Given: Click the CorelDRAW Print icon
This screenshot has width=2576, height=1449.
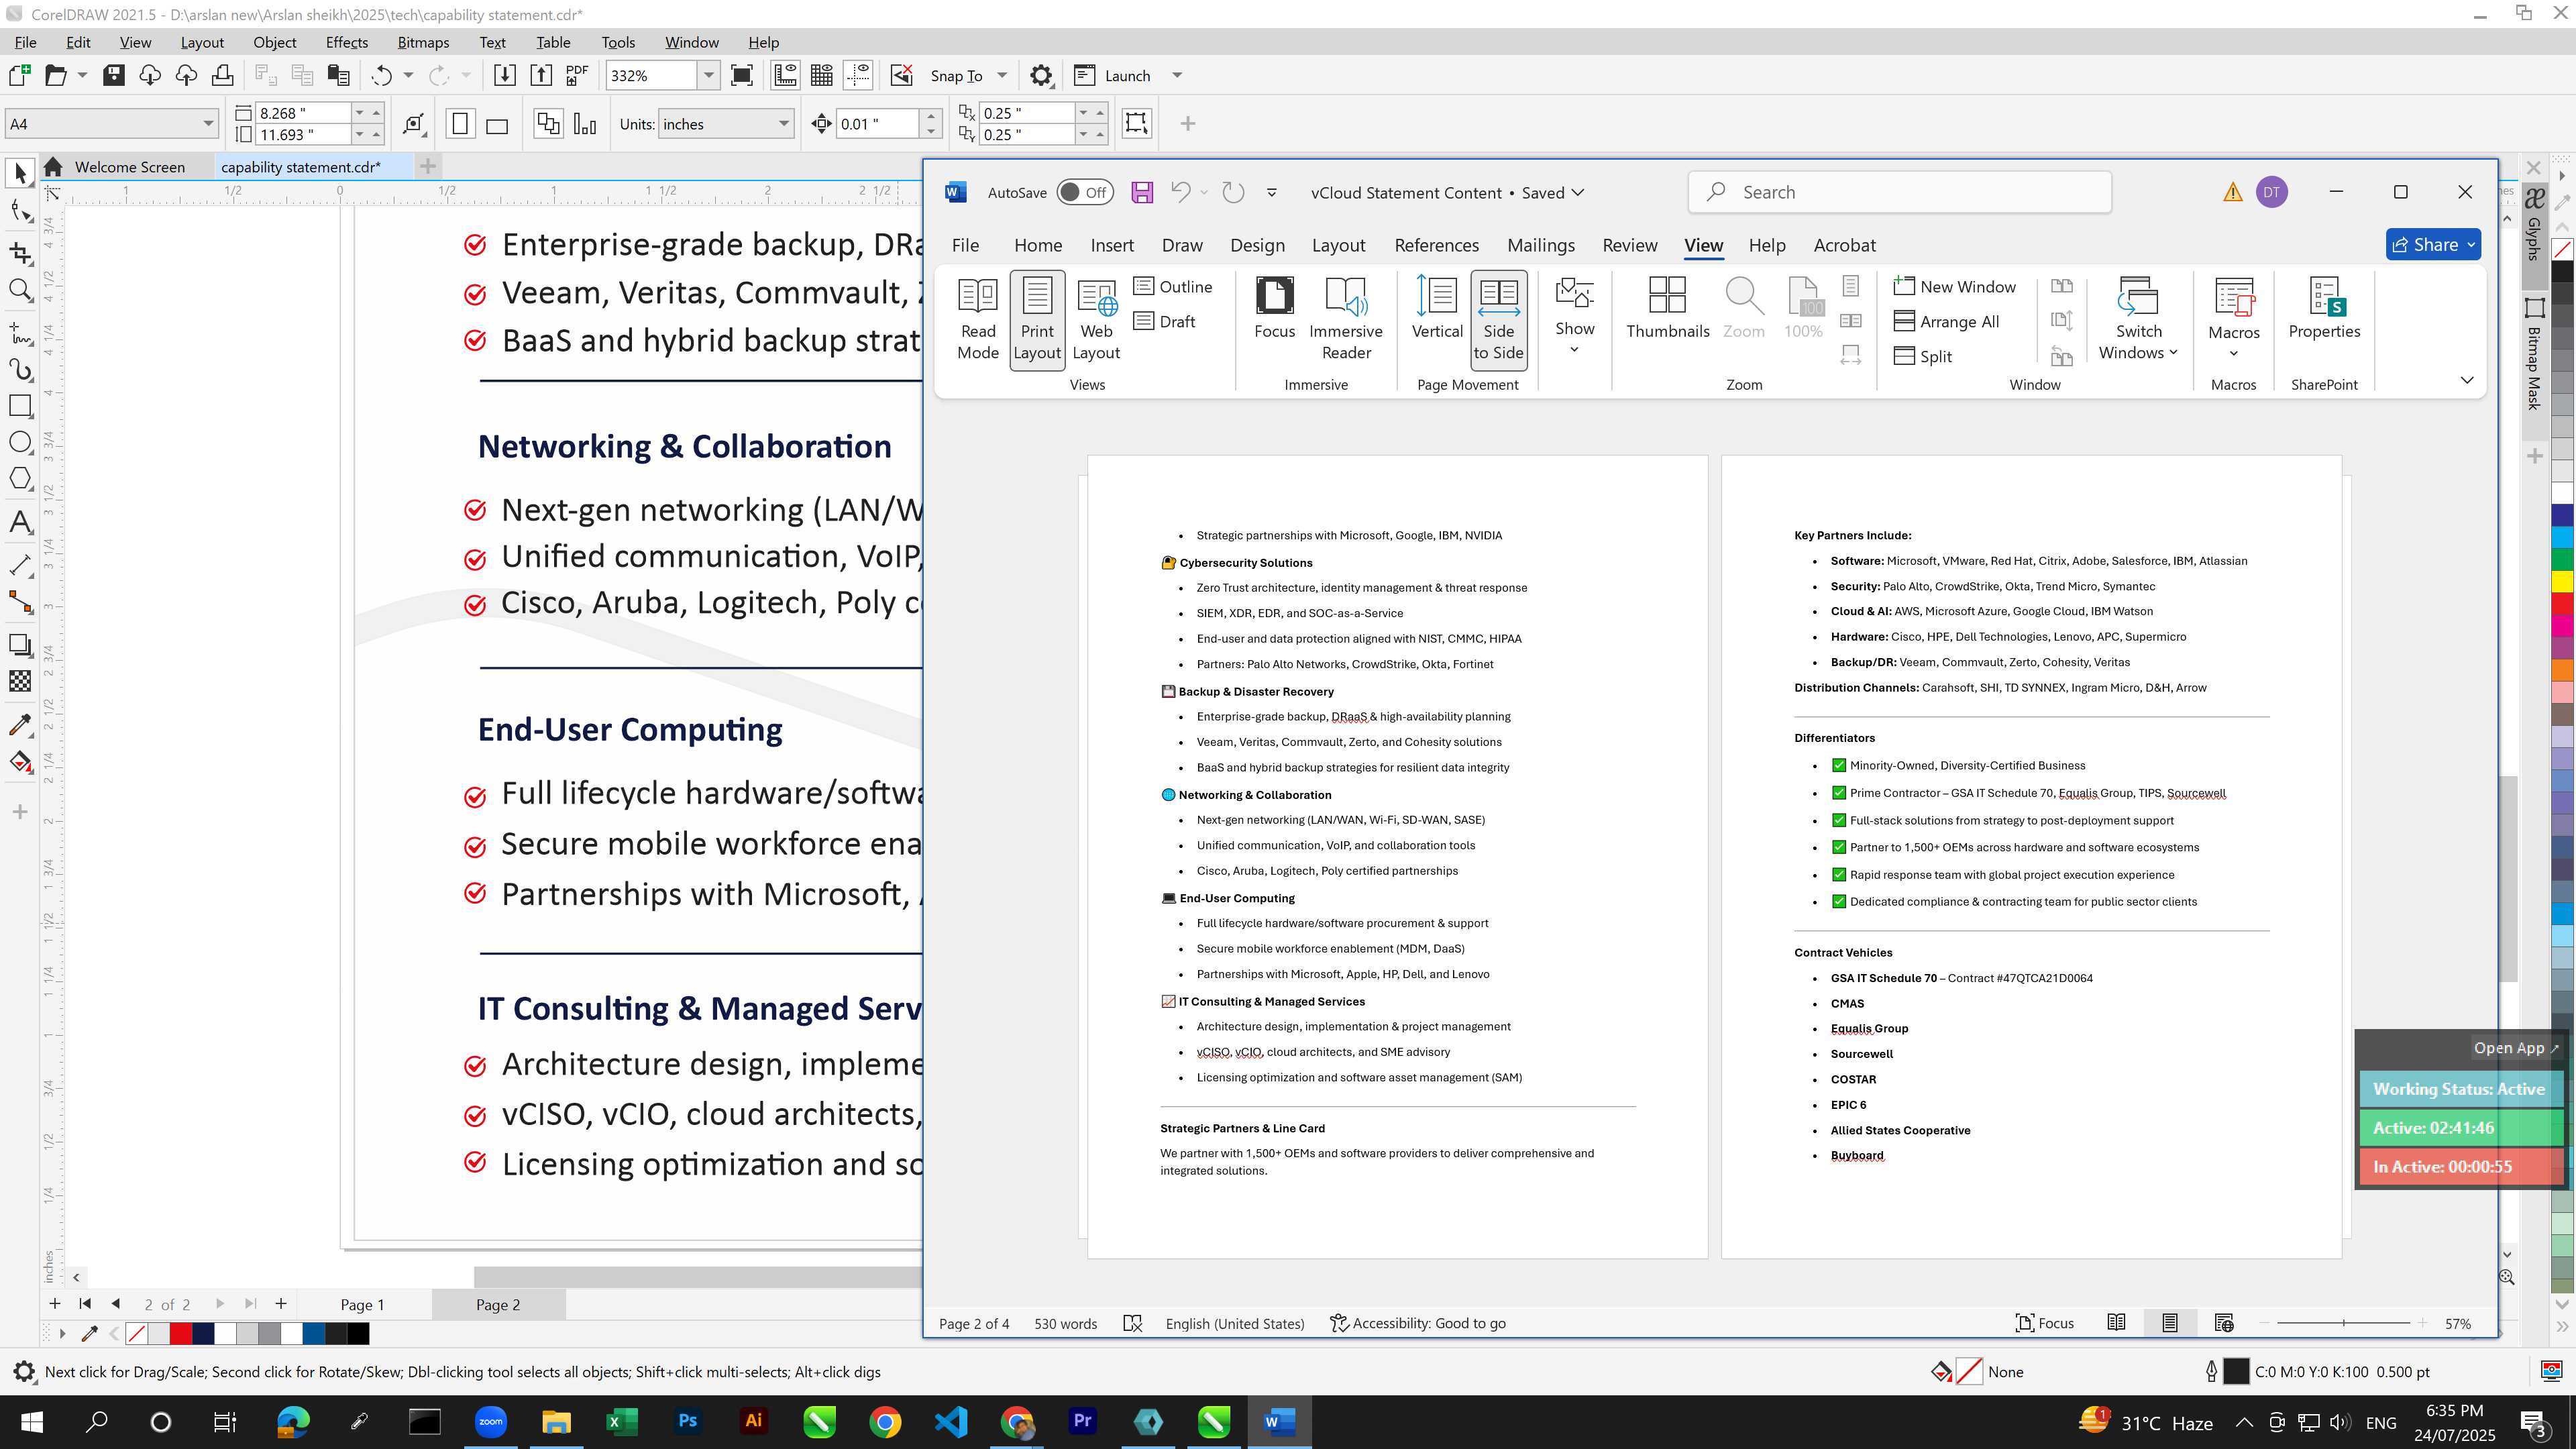Looking at the screenshot, I should click(222, 75).
